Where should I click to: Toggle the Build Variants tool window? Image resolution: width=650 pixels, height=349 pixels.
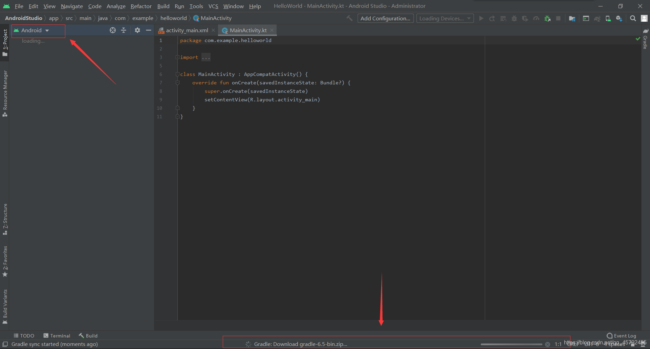(5, 307)
